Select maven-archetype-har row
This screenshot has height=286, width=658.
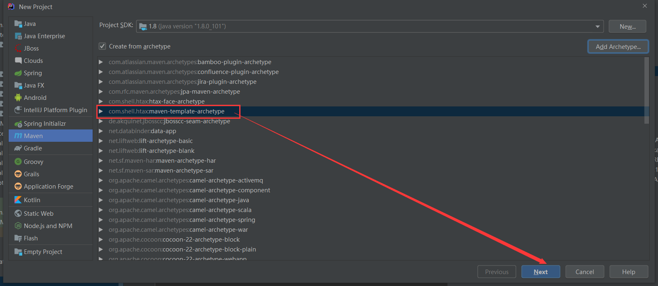point(371,161)
